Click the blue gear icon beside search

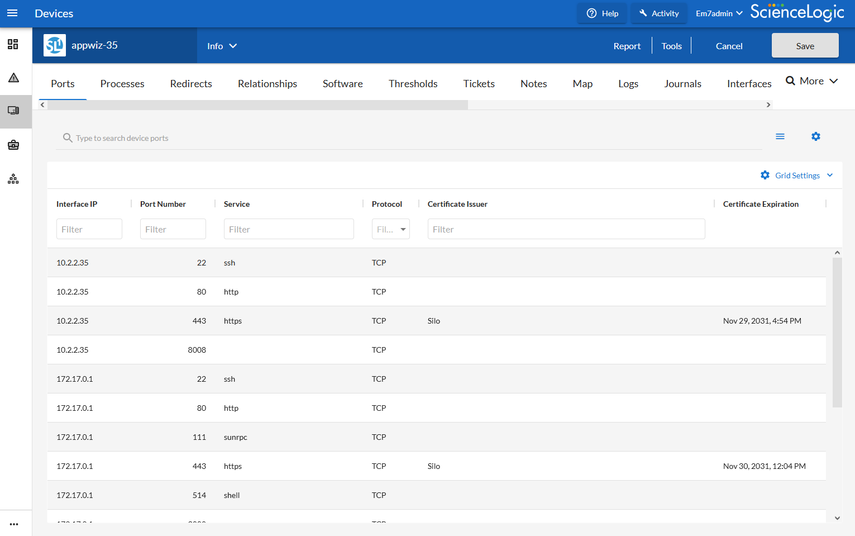(815, 136)
